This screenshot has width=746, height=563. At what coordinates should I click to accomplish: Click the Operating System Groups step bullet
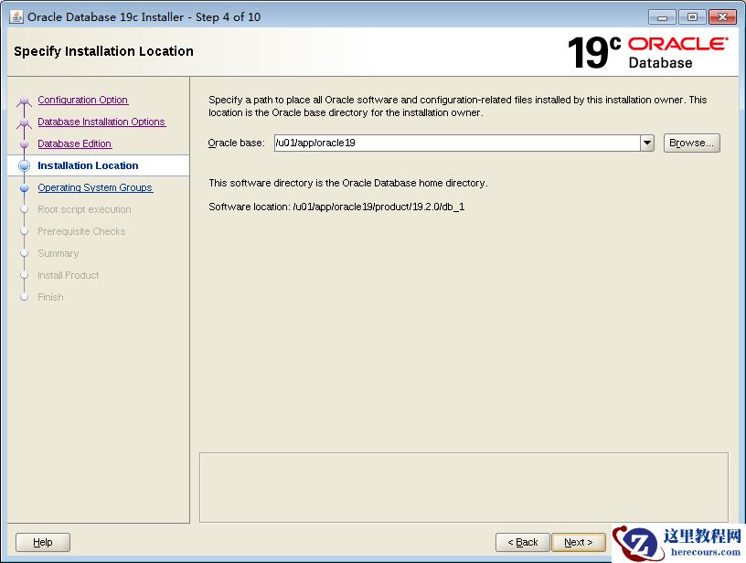click(x=25, y=188)
